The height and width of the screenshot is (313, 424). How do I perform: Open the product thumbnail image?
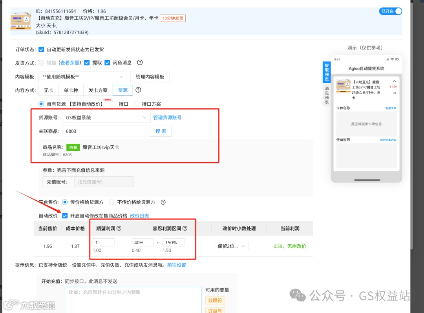pos(20,21)
